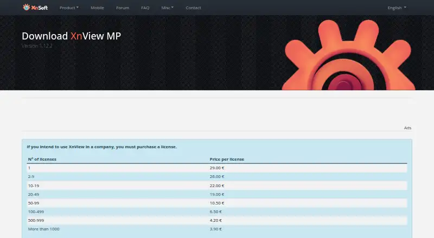Select the 20-49 licenses row

[x=217, y=194]
